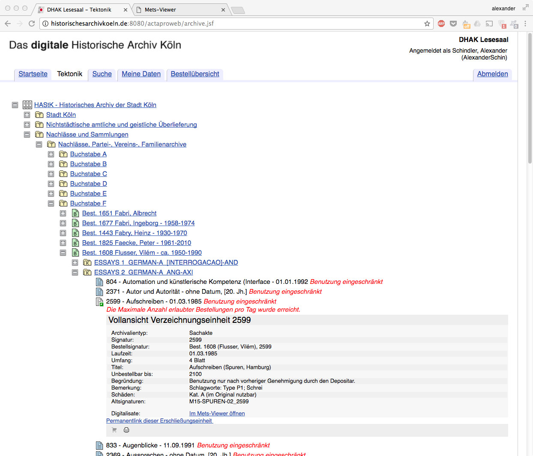The image size is (533, 456).
Task: Collapse the Nachlässe und Sammlungen node
Action: pos(27,134)
